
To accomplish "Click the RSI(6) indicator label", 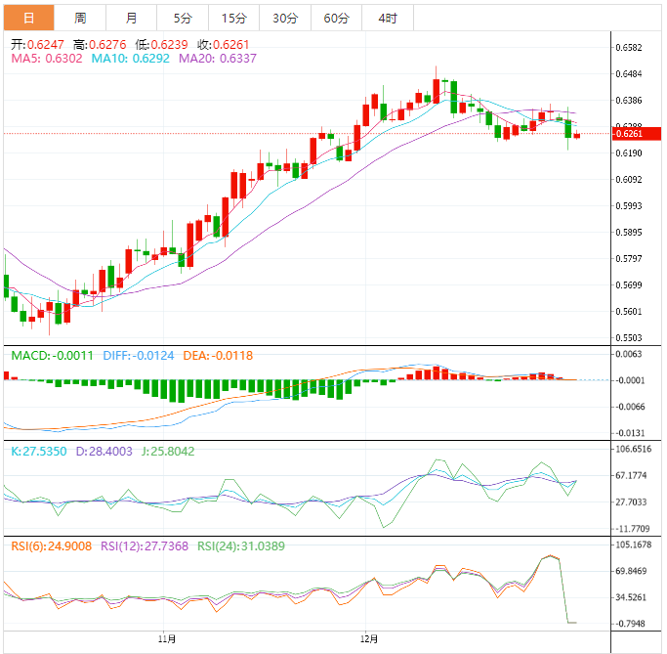I will pyautogui.click(x=50, y=545).
